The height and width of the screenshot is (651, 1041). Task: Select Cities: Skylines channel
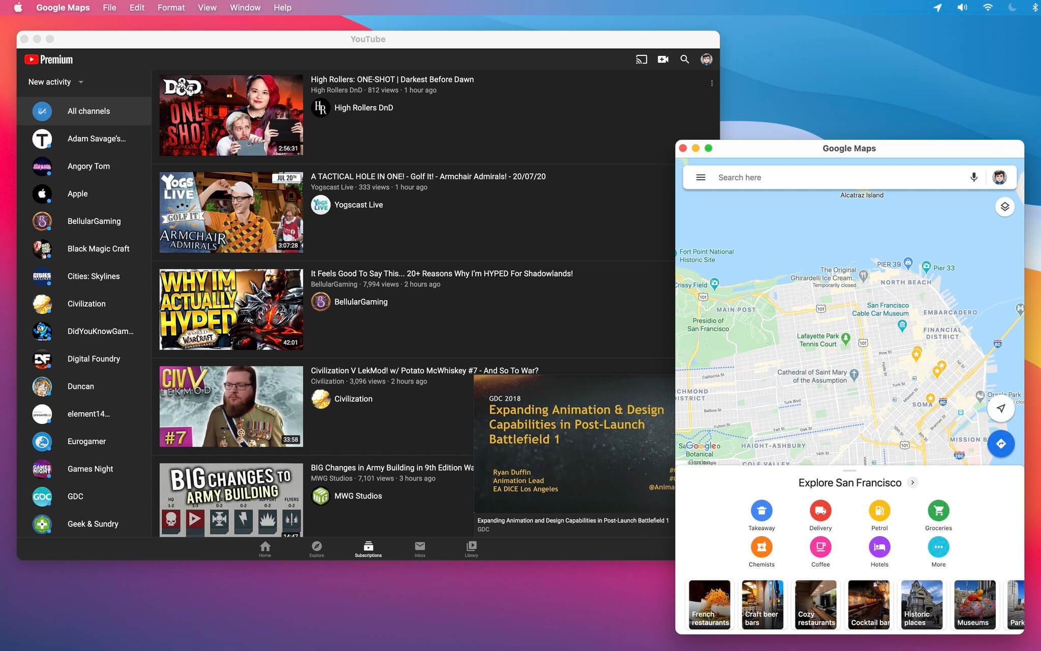pos(84,276)
